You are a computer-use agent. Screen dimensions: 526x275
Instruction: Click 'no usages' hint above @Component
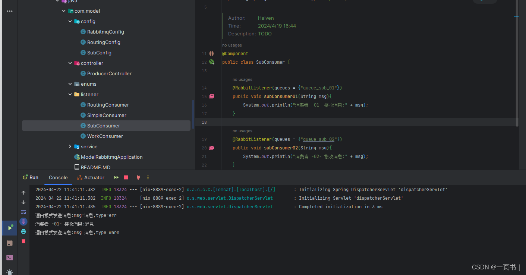(x=232, y=45)
